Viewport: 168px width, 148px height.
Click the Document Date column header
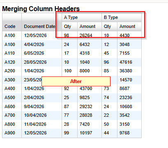point(41,22)
